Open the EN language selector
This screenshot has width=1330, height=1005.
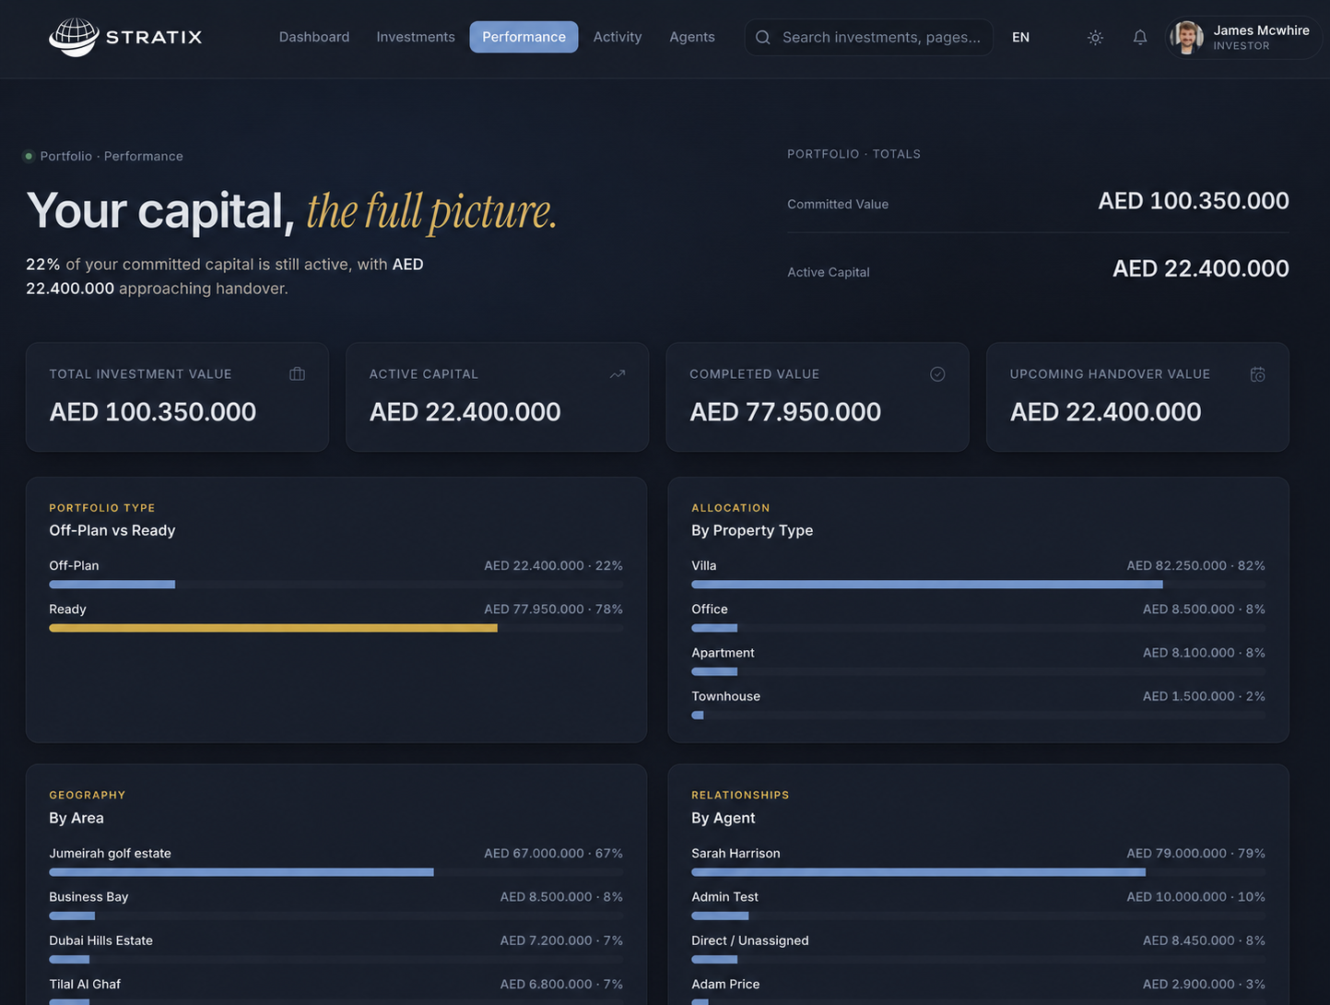[x=1020, y=38]
